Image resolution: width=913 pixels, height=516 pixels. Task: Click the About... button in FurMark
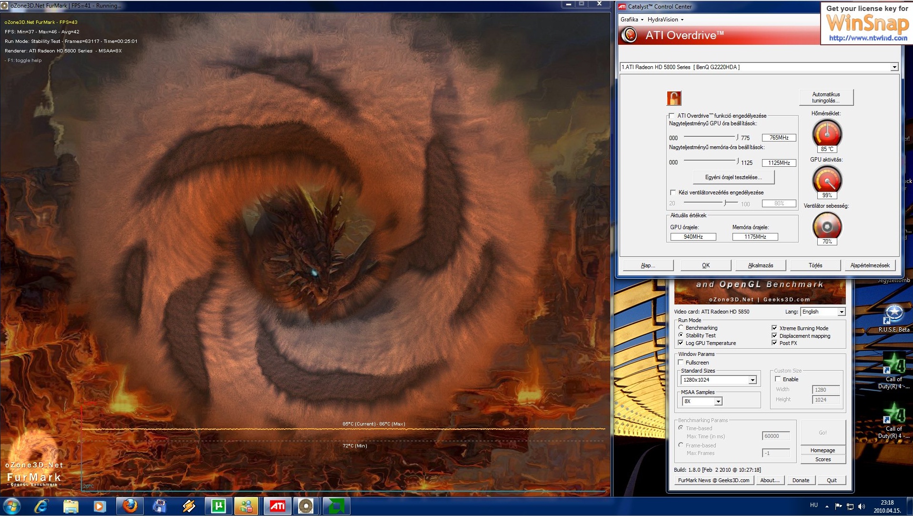770,480
